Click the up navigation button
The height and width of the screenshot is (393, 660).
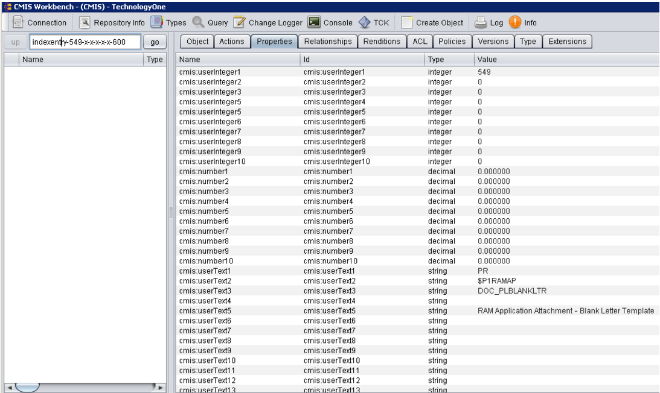point(16,42)
